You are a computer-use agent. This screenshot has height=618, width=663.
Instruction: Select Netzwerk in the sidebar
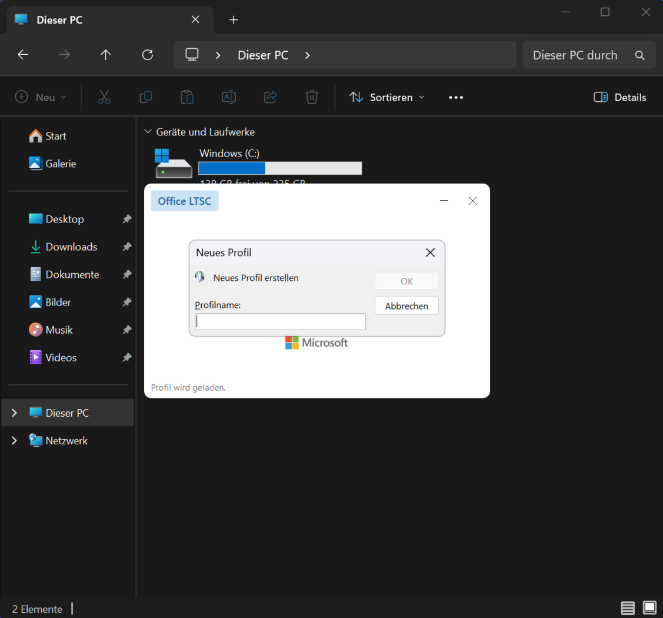[58, 441]
